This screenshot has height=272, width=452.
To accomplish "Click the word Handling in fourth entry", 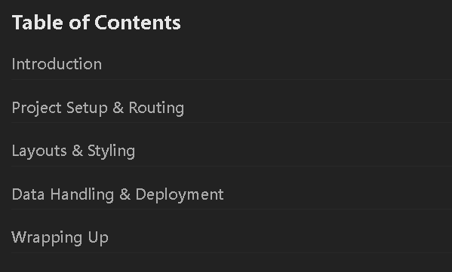I will tap(82, 194).
